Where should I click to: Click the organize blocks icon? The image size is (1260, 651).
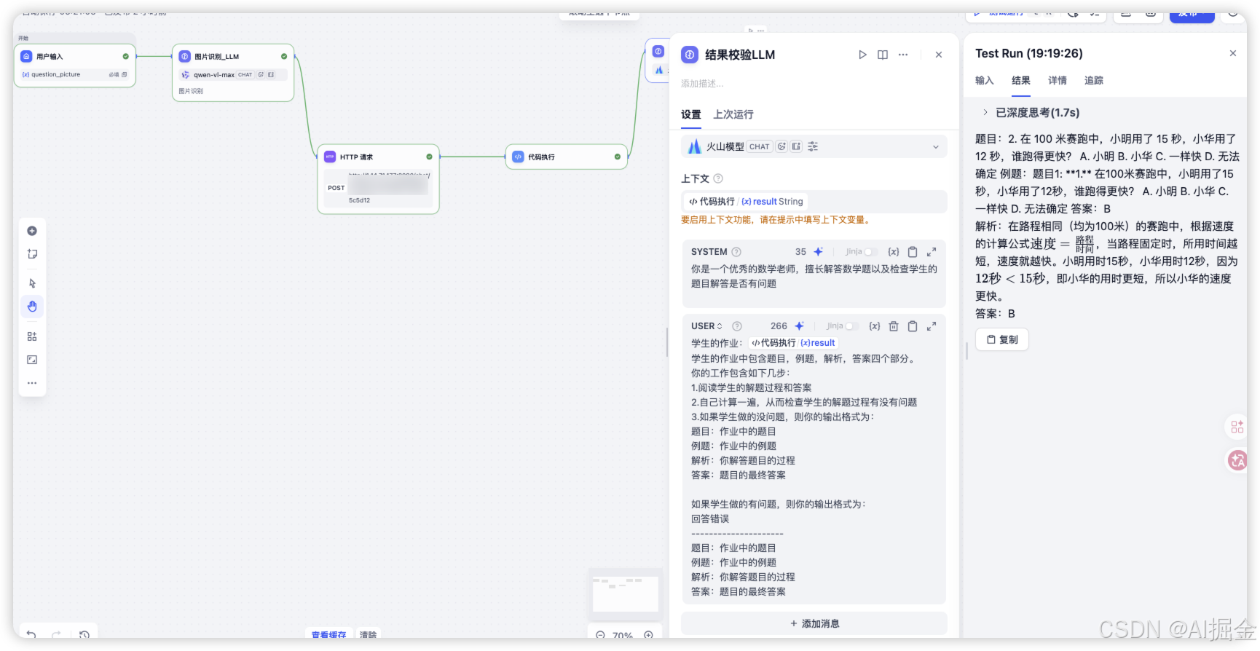pos(32,336)
